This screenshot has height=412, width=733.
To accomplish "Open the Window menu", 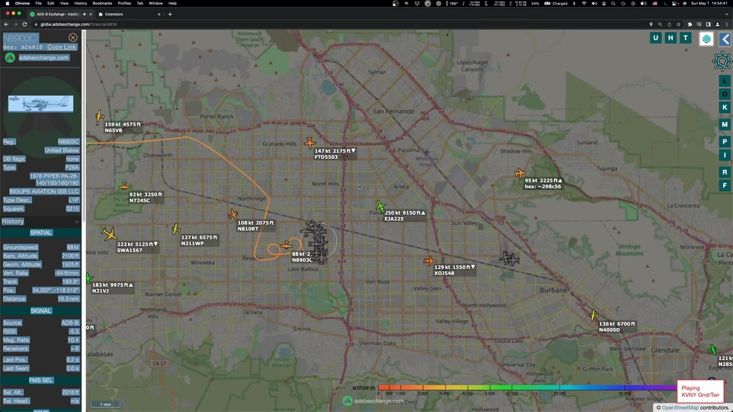I will tap(156, 3).
